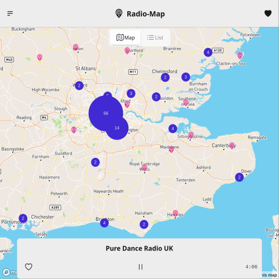Favorite Pure Dance Radio UK with heart outline

(x=28, y=267)
